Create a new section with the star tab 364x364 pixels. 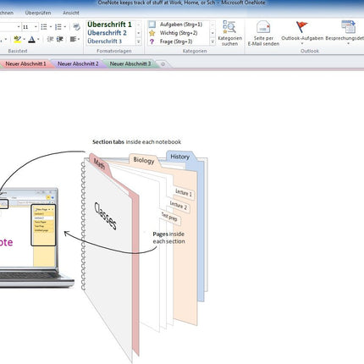coord(163,64)
